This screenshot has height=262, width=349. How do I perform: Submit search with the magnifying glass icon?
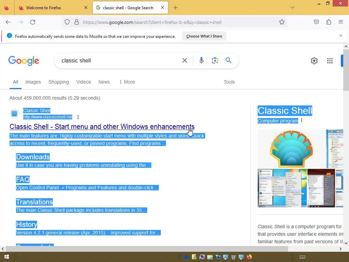228,60
